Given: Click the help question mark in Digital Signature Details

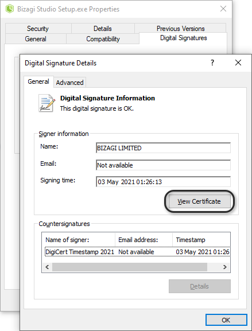Looking at the screenshot, I should pos(212,63).
